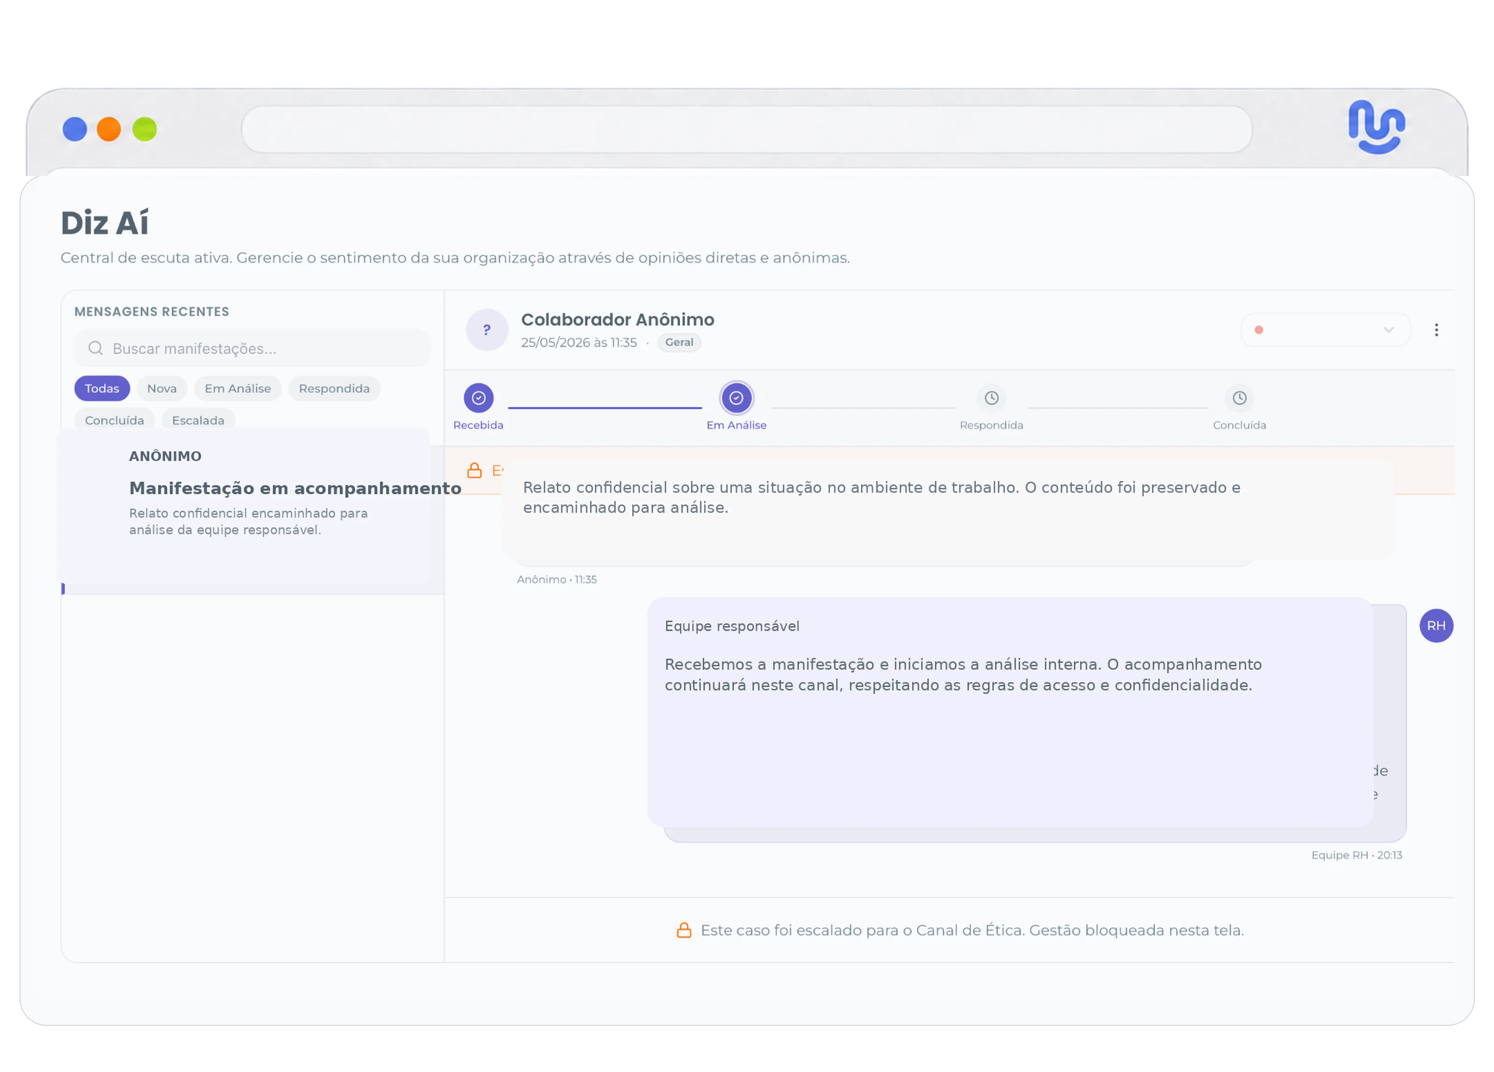Click the Concluída step clock icon

(1239, 398)
